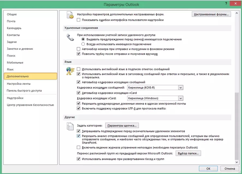Click the Выбор папки... button

point(188,153)
